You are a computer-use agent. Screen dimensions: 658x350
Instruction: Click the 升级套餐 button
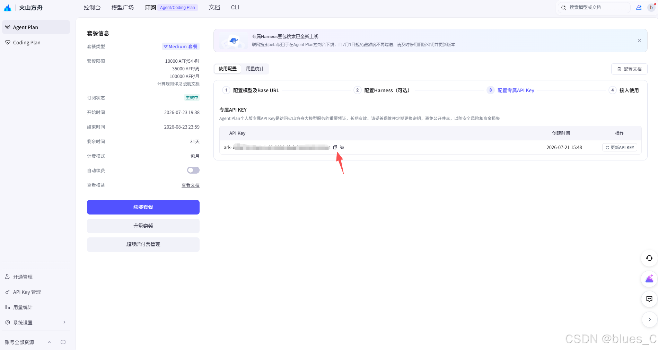click(143, 226)
